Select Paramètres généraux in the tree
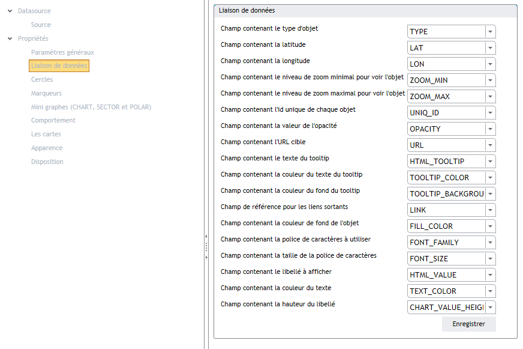 pyautogui.click(x=63, y=52)
